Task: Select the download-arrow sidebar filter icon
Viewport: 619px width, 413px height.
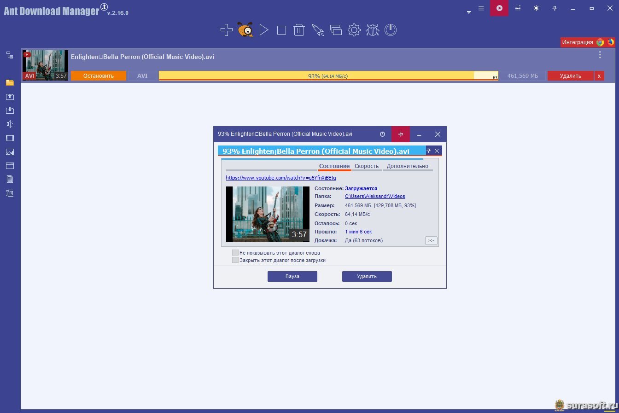Action: tap(10, 111)
